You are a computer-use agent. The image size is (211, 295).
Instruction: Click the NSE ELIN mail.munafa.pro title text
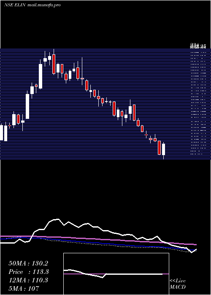[32, 5]
